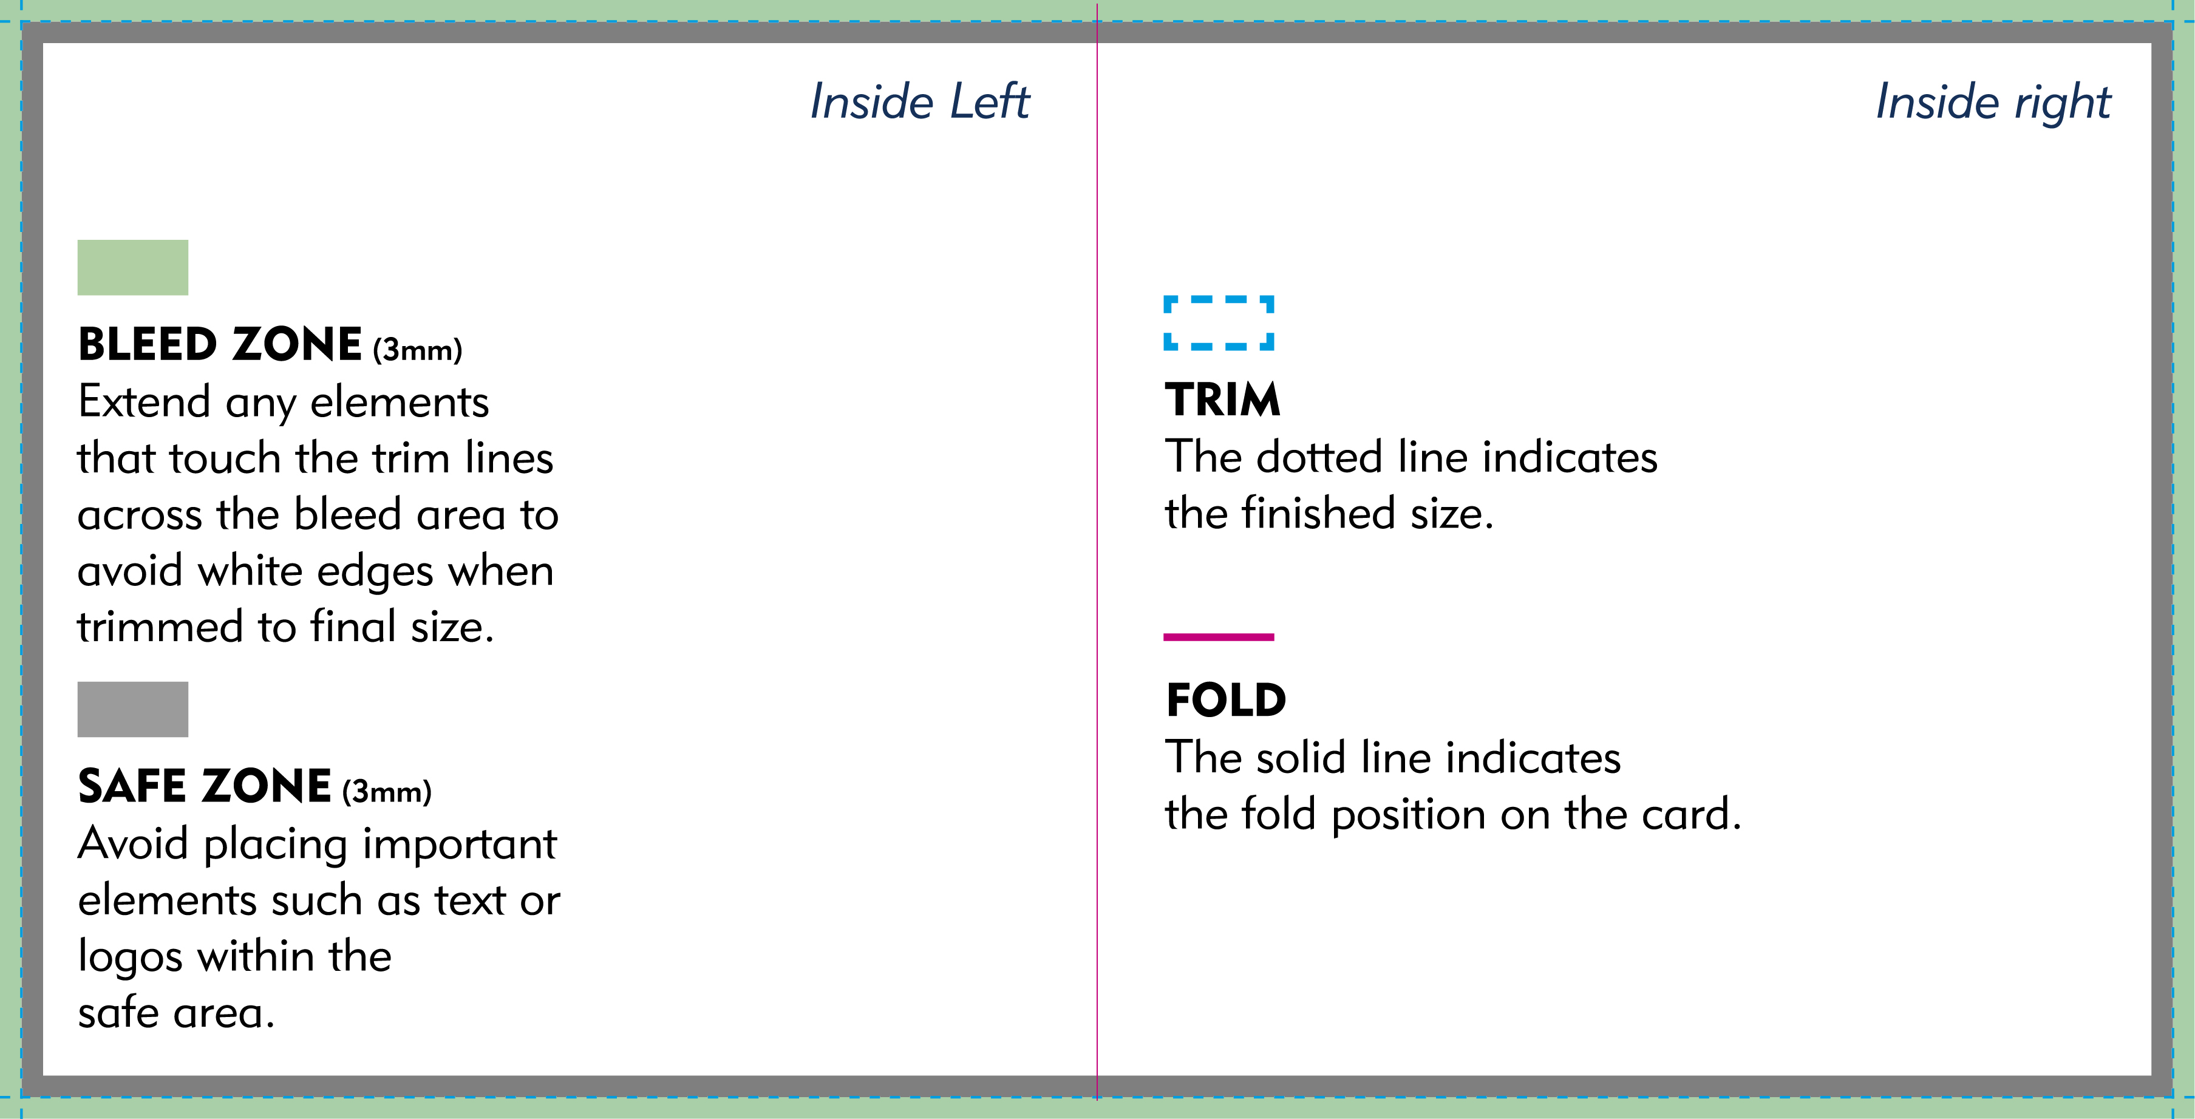The image size is (2195, 1119).
Task: Click the '(3mm)' next to SAFE ZONE
Action: (x=387, y=792)
